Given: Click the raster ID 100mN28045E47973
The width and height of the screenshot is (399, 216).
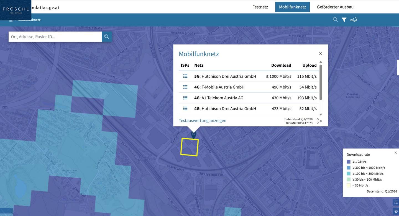Looking at the screenshot, I should click(x=299, y=123).
